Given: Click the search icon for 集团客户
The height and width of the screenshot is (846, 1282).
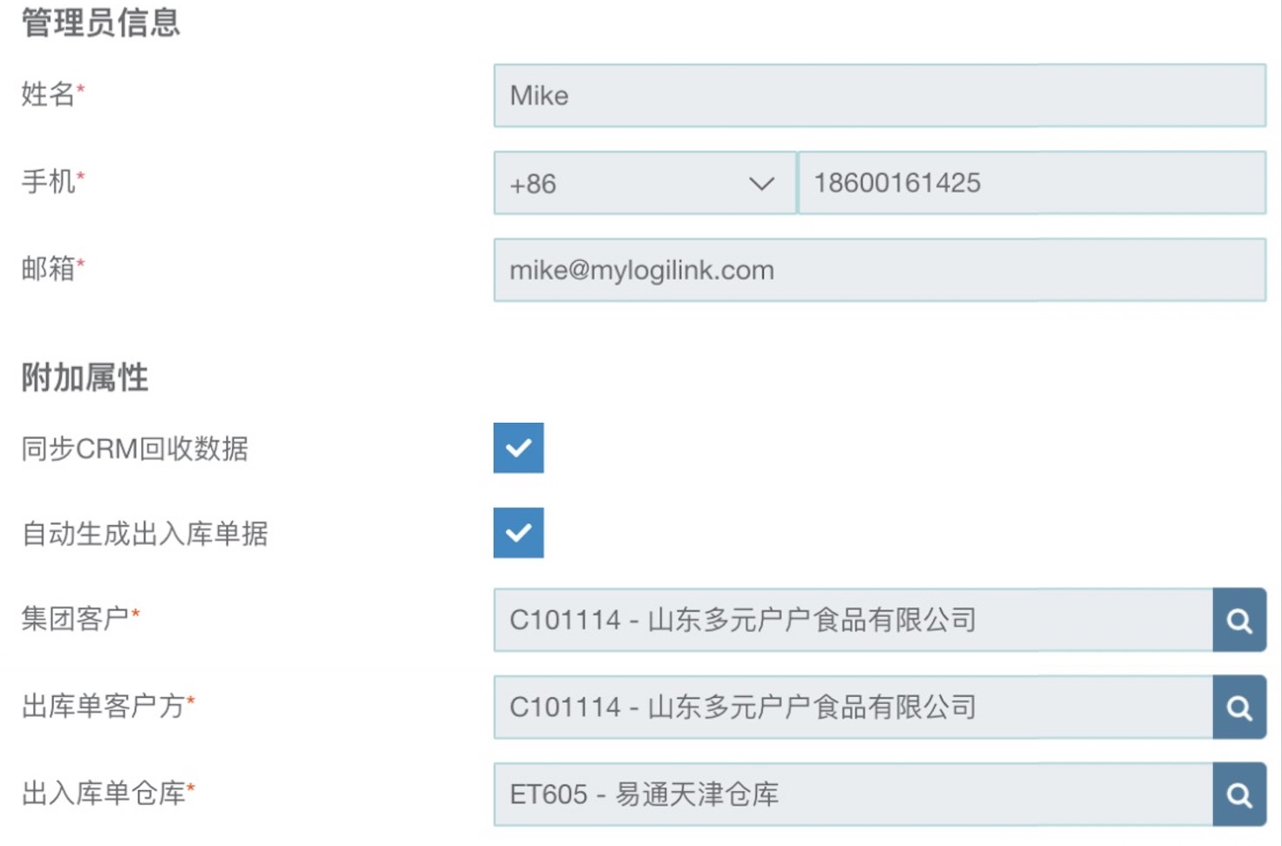Looking at the screenshot, I should click(x=1239, y=620).
